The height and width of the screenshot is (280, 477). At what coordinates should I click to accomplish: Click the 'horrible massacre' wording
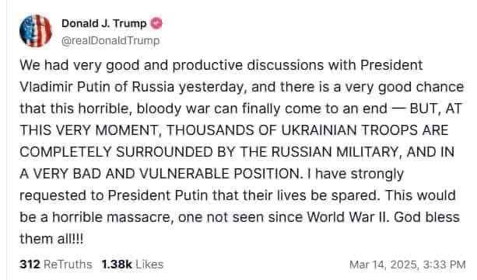[111, 217]
